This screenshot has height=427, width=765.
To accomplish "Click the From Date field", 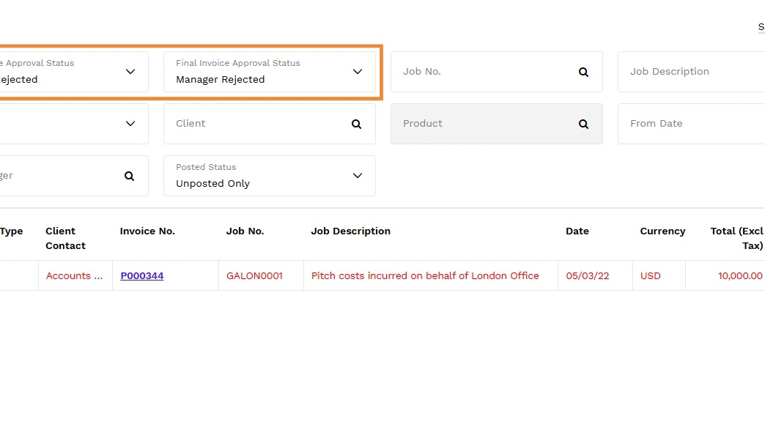I will [689, 124].
